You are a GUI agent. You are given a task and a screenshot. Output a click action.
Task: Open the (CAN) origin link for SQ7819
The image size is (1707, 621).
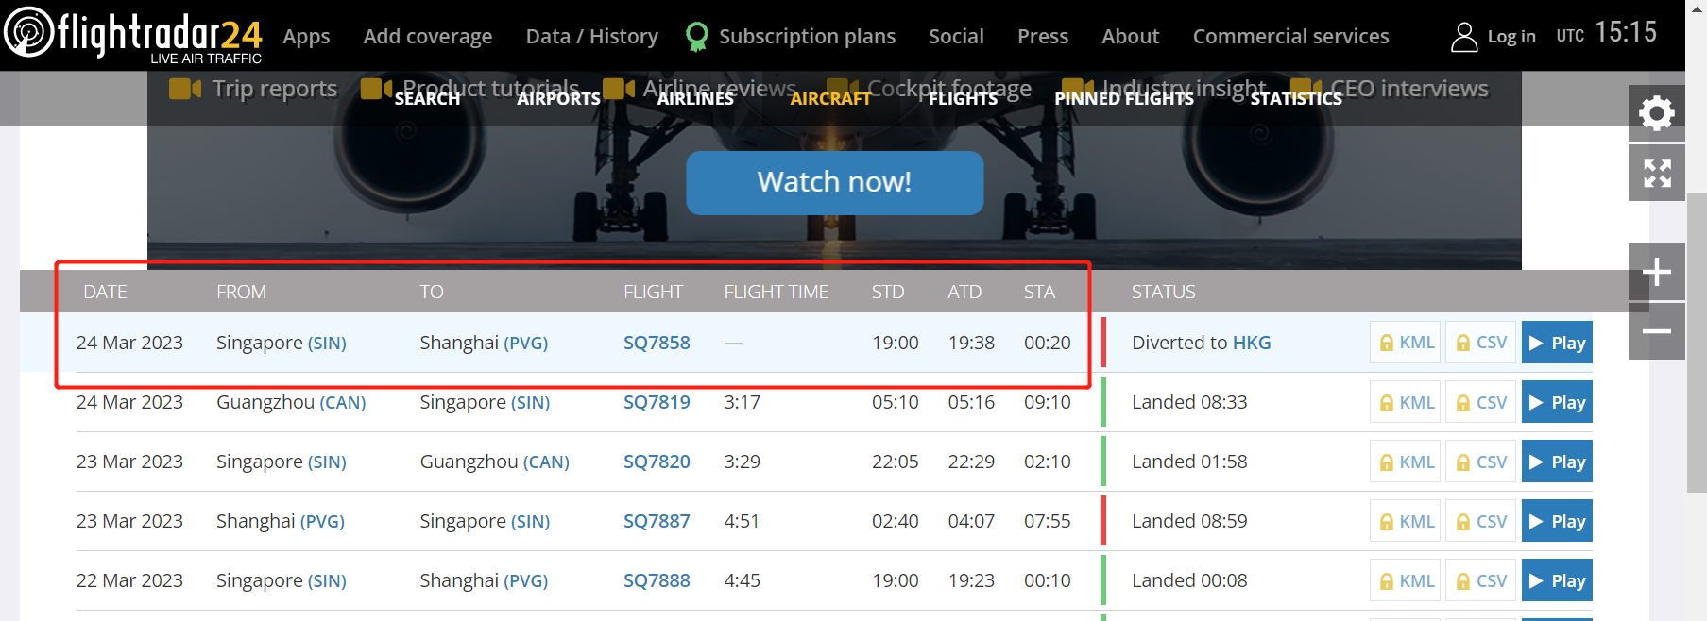coord(343,403)
